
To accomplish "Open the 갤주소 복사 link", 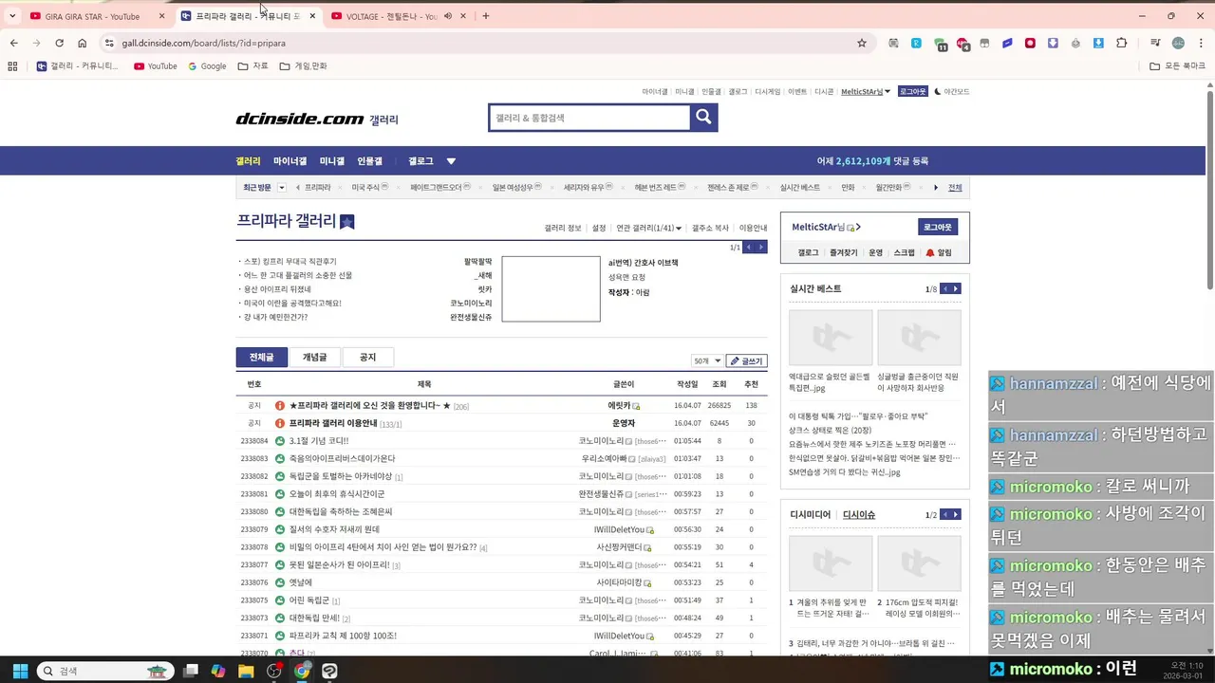I will click(710, 229).
